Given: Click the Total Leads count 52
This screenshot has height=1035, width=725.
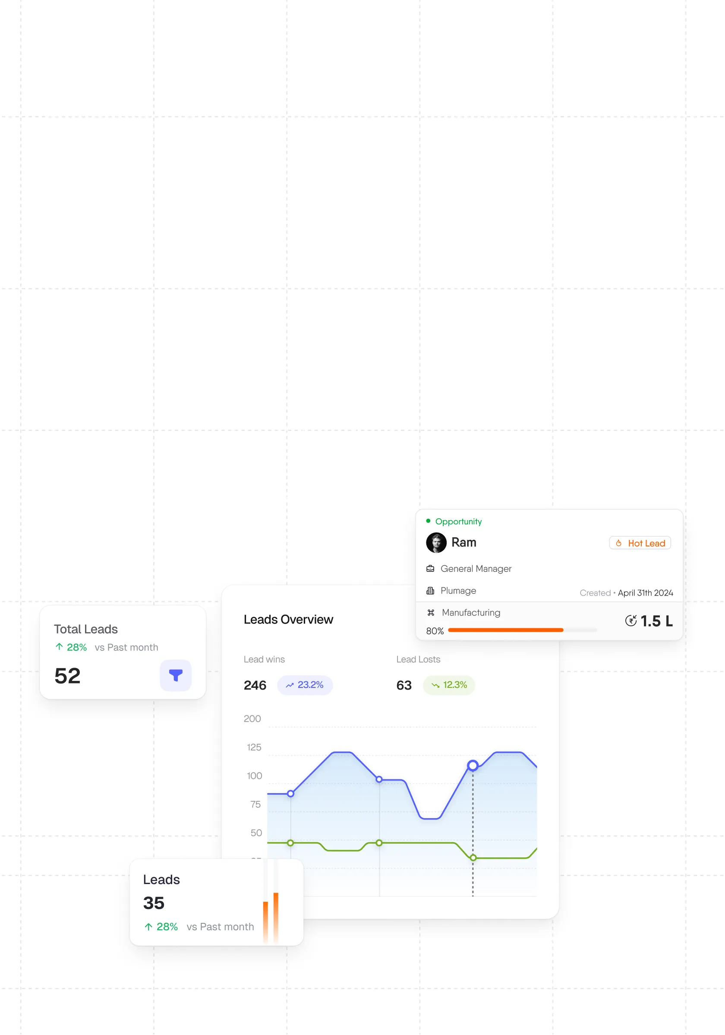Looking at the screenshot, I should coord(67,675).
